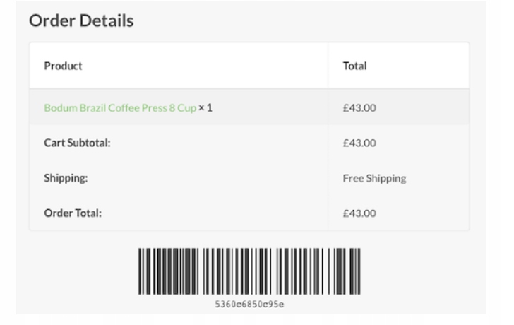The width and height of the screenshot is (514, 325).
Task: Click the word Details in the heading
Action: click(107, 21)
